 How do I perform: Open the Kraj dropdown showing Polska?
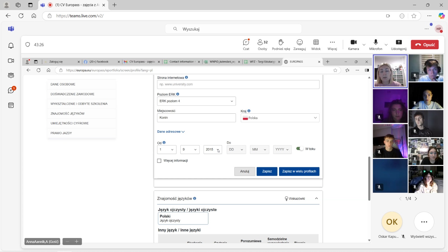pyautogui.click(x=280, y=118)
